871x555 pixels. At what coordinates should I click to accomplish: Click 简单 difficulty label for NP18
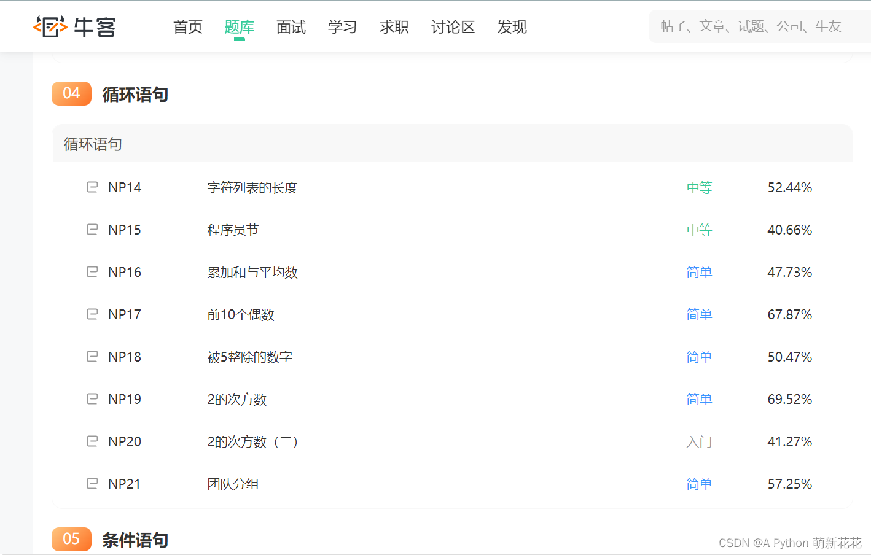[x=699, y=357]
